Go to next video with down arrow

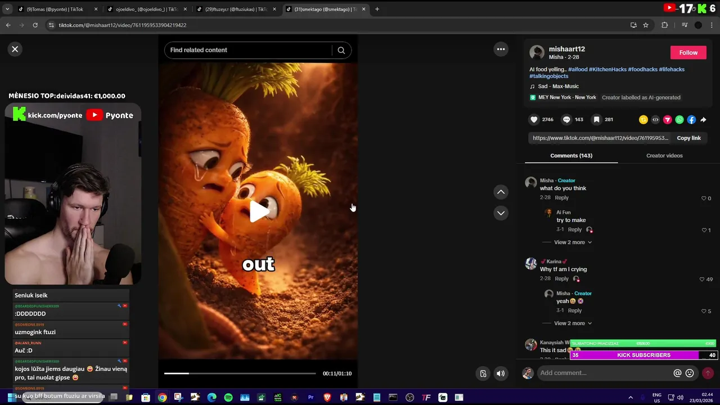point(501,213)
